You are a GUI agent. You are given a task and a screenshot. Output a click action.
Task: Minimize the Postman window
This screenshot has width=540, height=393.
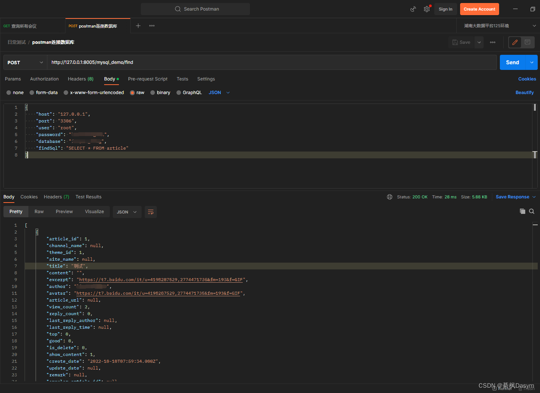coord(515,9)
